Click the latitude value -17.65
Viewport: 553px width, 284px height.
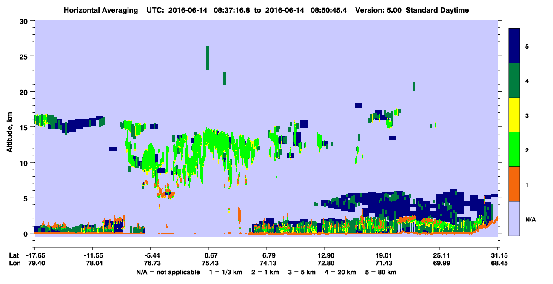[35, 255]
